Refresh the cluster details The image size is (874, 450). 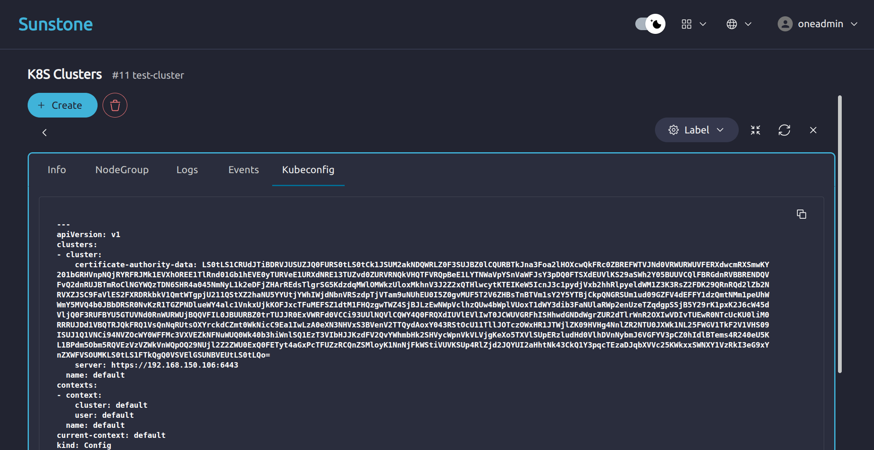[784, 130]
